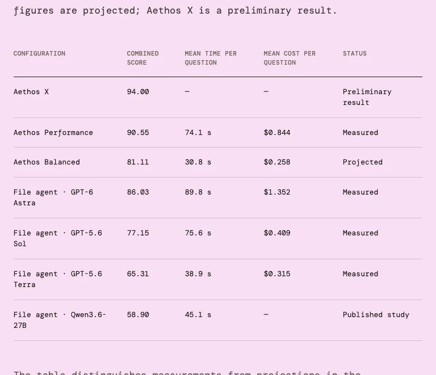
Task: Select the Aethos X row name
Action: tap(31, 92)
